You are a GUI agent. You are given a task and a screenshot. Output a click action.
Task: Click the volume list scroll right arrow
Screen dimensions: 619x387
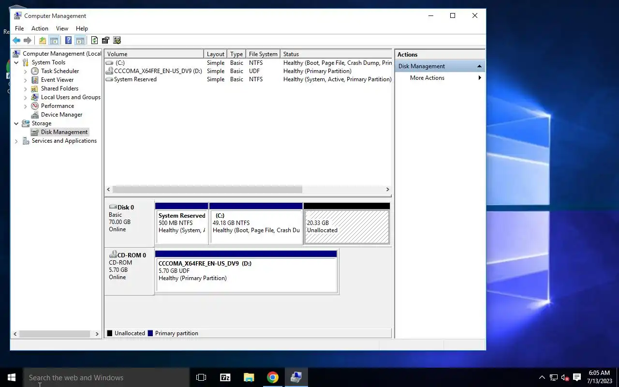[x=387, y=190]
